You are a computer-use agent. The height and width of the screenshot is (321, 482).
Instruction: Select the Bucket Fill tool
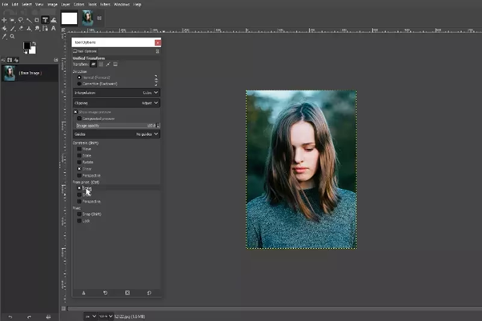point(4,28)
